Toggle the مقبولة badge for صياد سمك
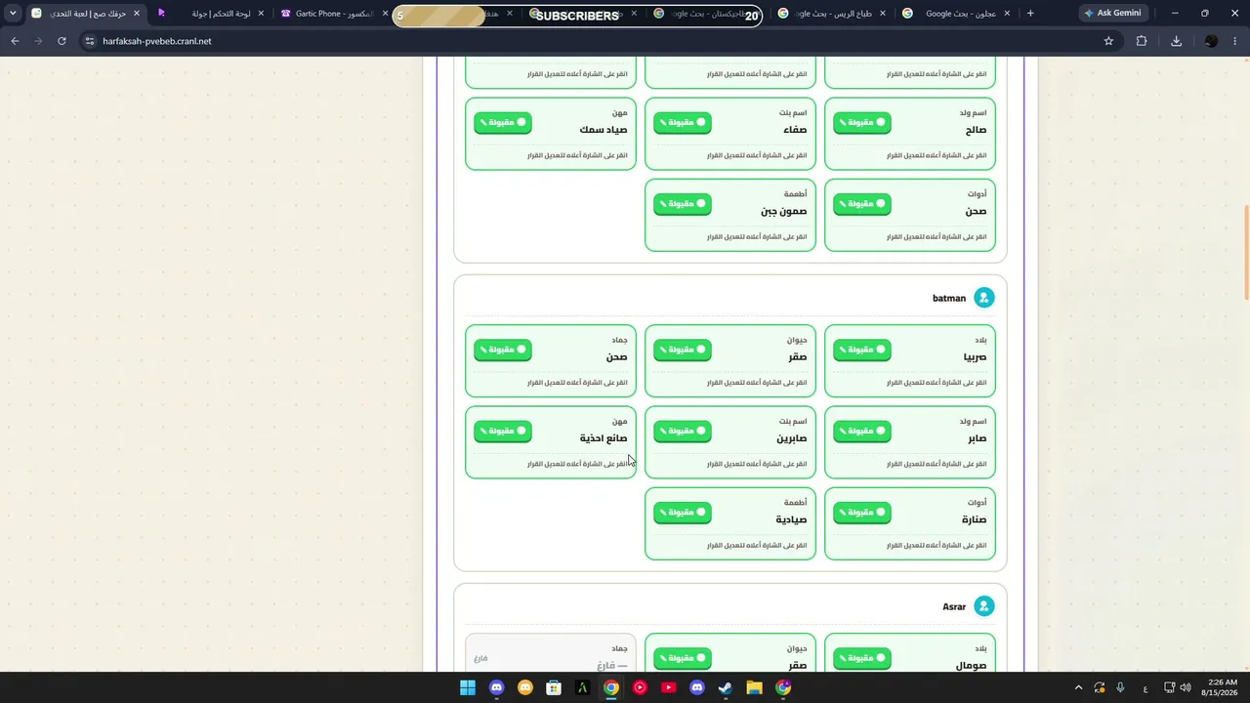The image size is (1250, 703). 502,123
